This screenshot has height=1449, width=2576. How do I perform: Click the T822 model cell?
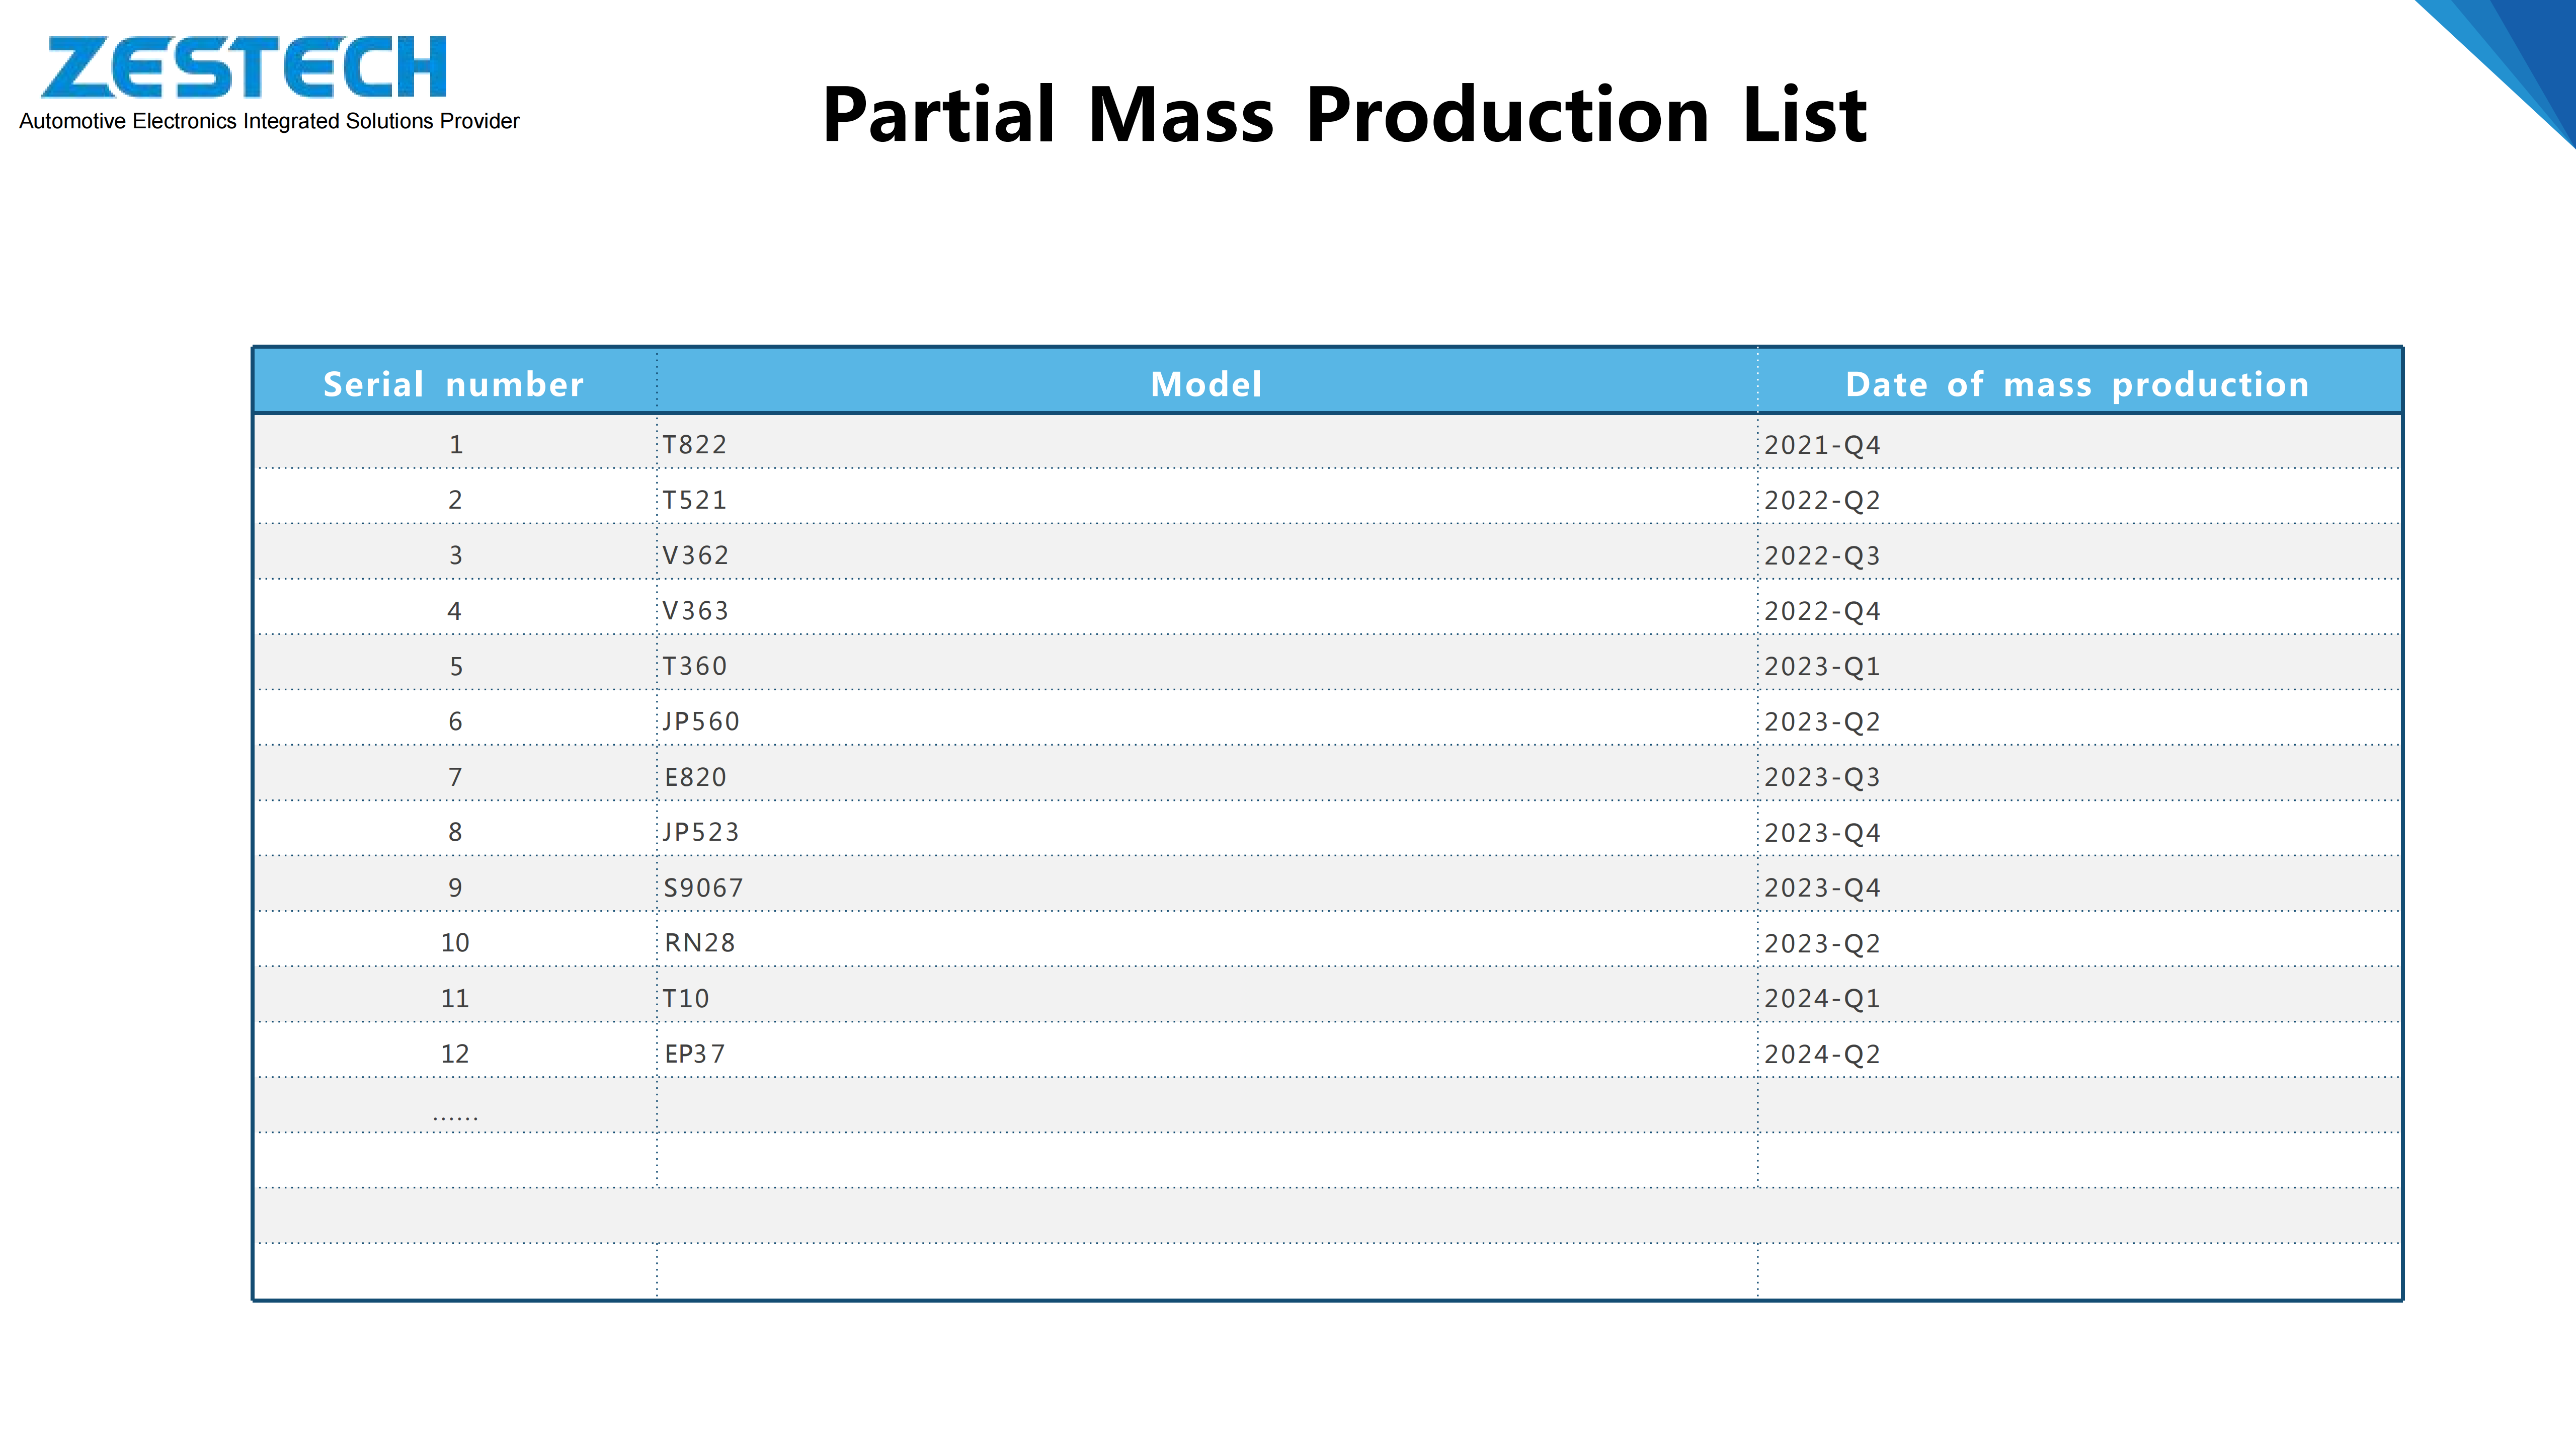pos(694,445)
